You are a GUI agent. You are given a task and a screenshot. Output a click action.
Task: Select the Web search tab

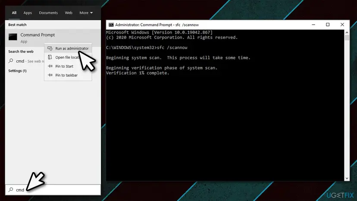click(x=69, y=13)
